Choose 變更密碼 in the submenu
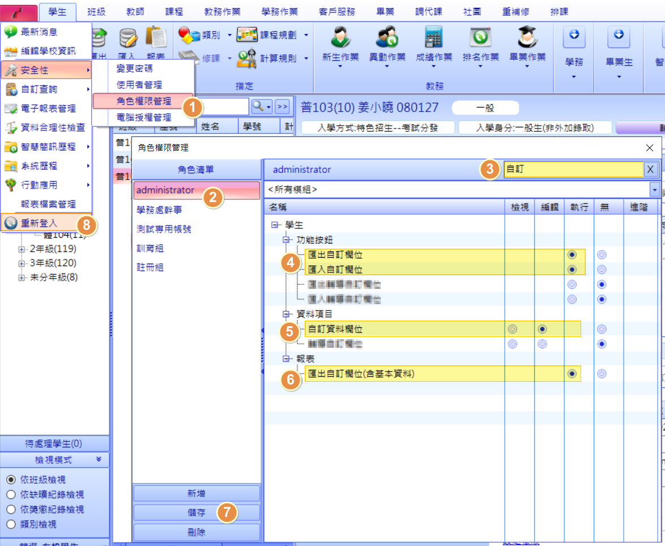Image resolution: width=665 pixels, height=546 pixels. (x=134, y=69)
